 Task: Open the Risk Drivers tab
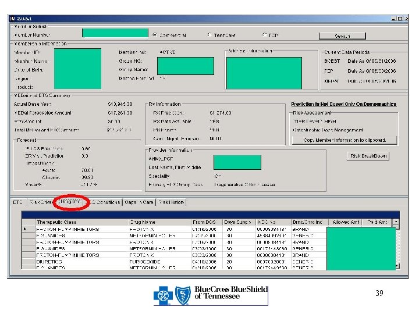[x=41, y=202]
